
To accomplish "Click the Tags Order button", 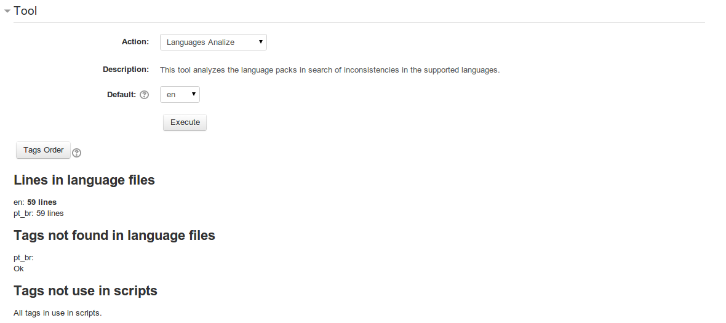I will click(x=44, y=150).
